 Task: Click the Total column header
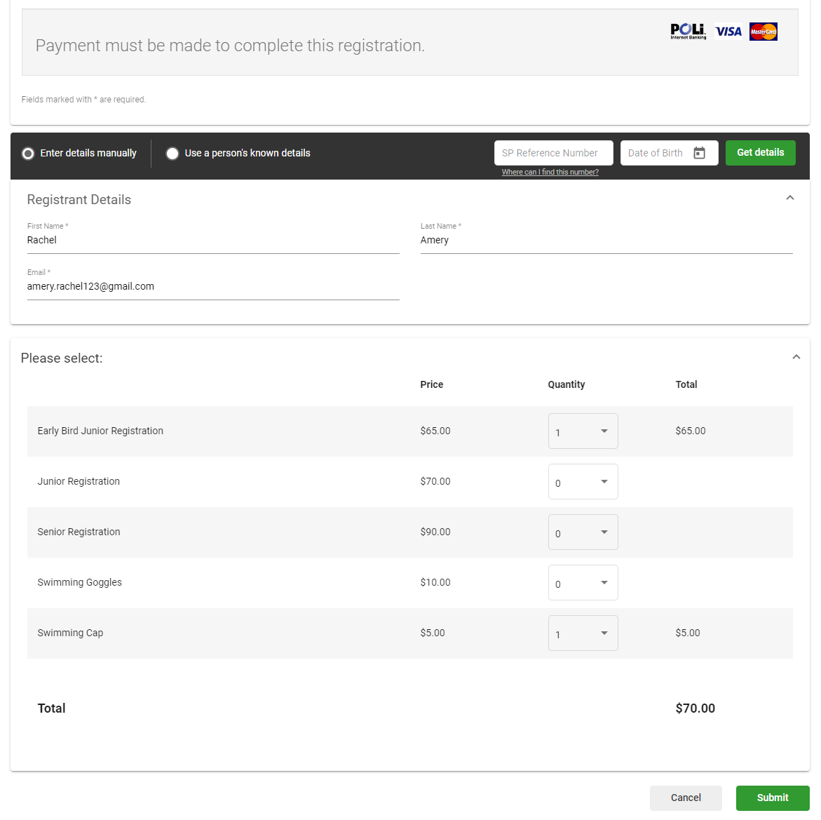686,384
